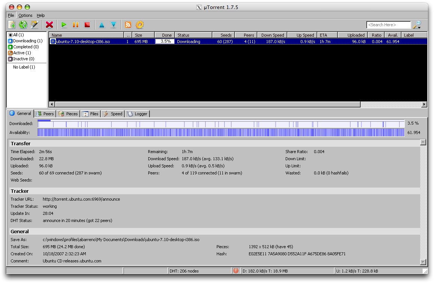The image size is (434, 283).
Task: Click the Add Torrent from URL icon
Action: 23,25
